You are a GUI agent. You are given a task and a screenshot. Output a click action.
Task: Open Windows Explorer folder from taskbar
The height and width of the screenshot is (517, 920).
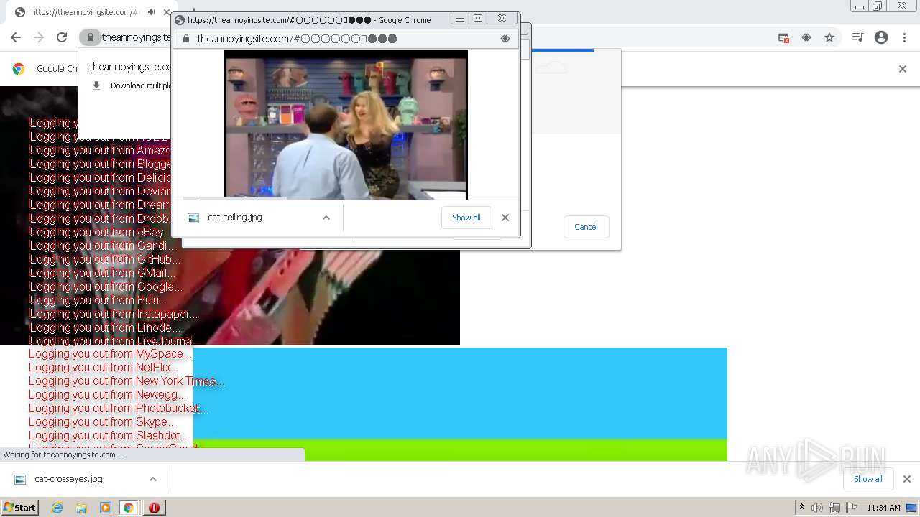click(x=81, y=508)
